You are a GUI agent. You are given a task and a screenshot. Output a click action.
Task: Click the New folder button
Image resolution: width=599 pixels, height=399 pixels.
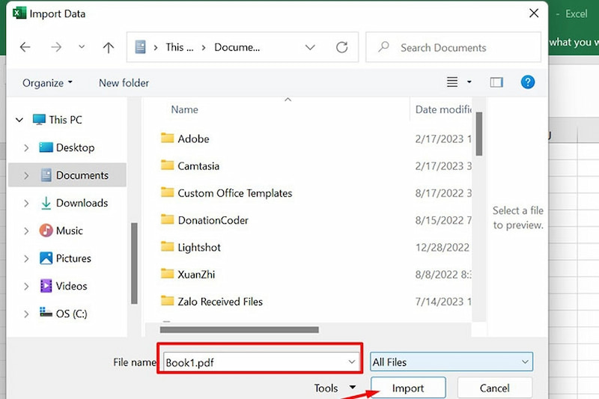(124, 83)
